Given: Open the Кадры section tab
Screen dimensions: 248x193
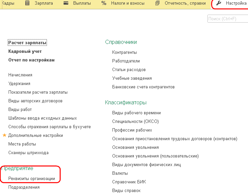Looking at the screenshot, I should tap(8, 3).
